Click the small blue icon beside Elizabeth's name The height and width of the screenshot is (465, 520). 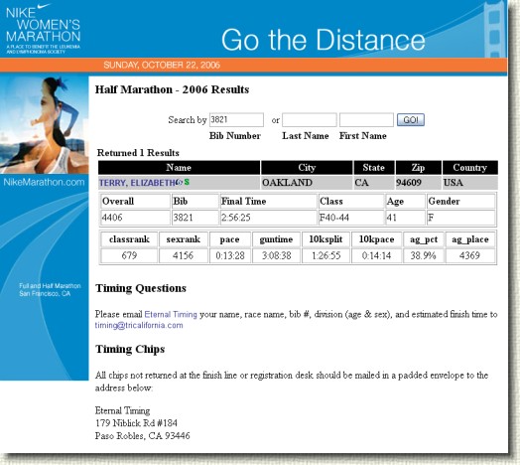point(180,182)
